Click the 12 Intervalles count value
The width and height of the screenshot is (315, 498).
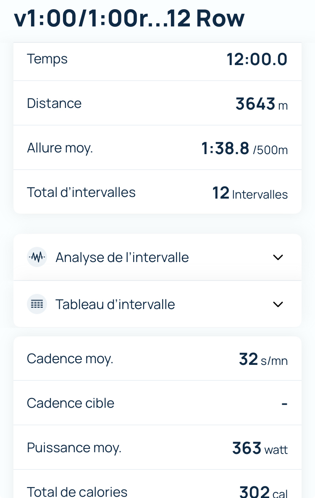(250, 193)
